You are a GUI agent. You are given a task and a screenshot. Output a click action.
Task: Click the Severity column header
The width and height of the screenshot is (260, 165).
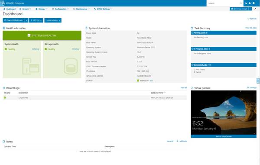(x=7, y=93)
